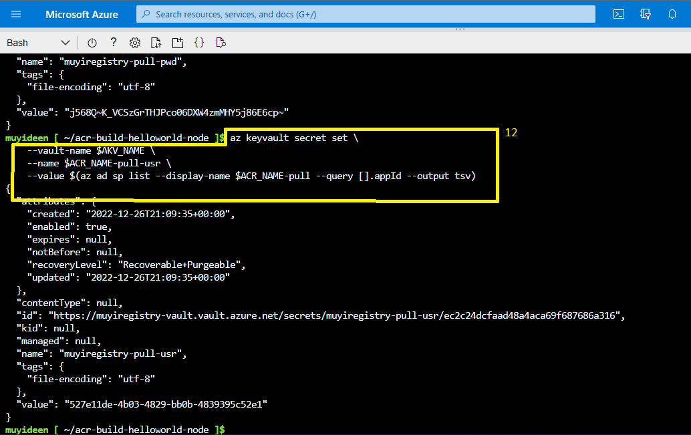
Task: Open Cloud Shell help question mark
Action: (114, 42)
